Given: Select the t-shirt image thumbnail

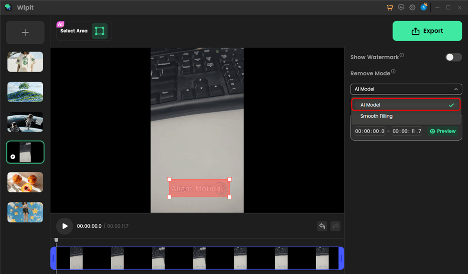Looking at the screenshot, I should coord(25,61).
